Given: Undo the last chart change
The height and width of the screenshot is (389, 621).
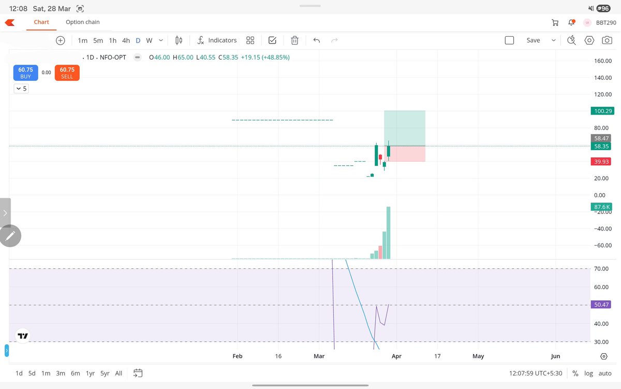Looking at the screenshot, I should pos(317,40).
